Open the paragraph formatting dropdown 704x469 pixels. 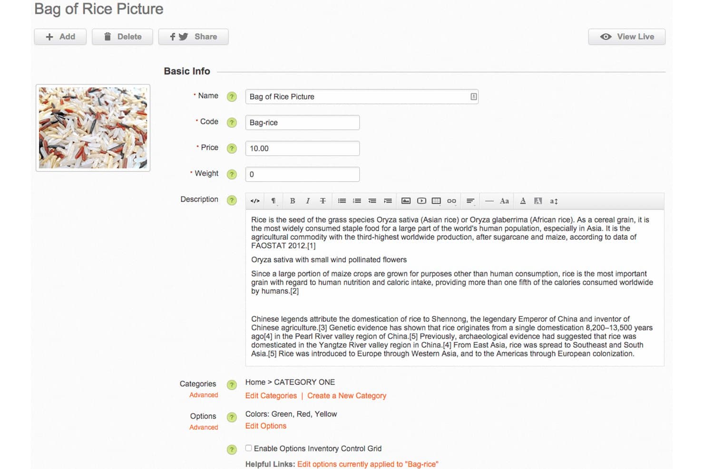pyautogui.click(x=274, y=201)
